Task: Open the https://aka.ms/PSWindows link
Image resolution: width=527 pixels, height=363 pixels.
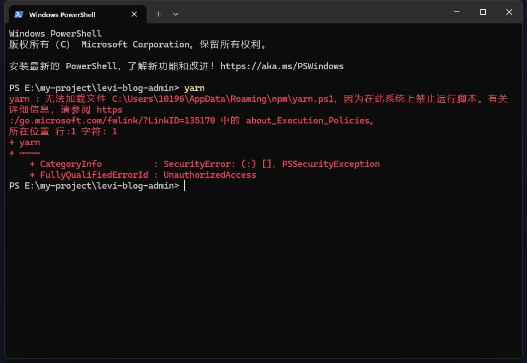Action: 282,66
